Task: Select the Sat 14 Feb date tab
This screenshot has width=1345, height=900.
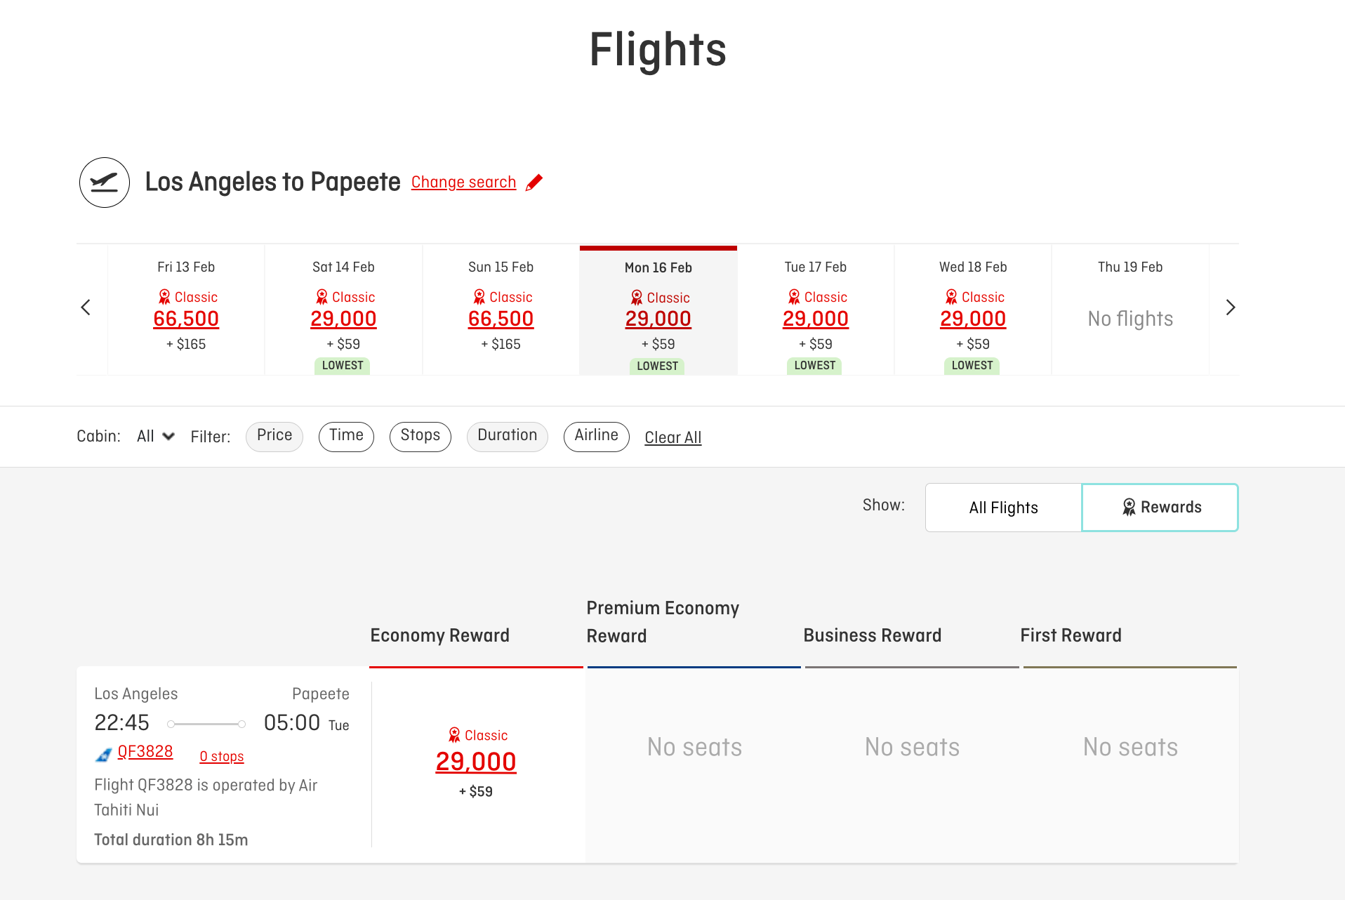Action: point(343,309)
